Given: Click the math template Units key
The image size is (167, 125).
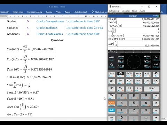Looking at the screenshot, I should click(129, 74).
